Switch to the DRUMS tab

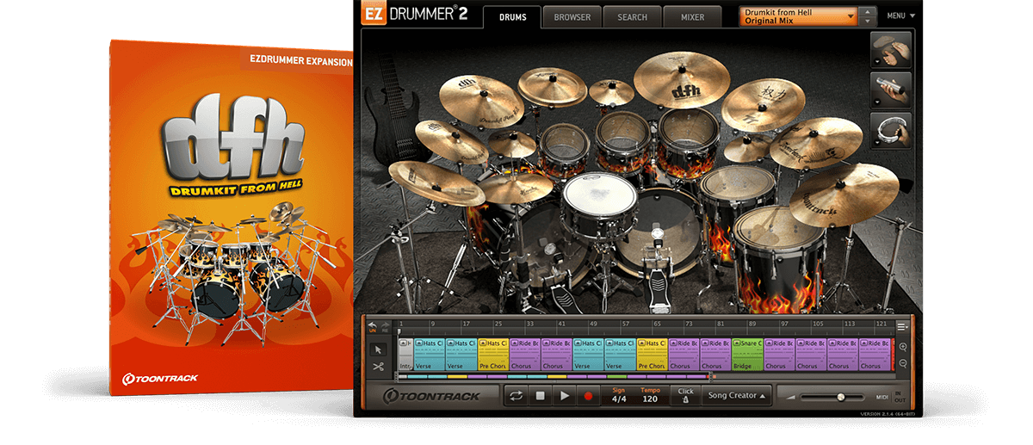click(x=513, y=17)
